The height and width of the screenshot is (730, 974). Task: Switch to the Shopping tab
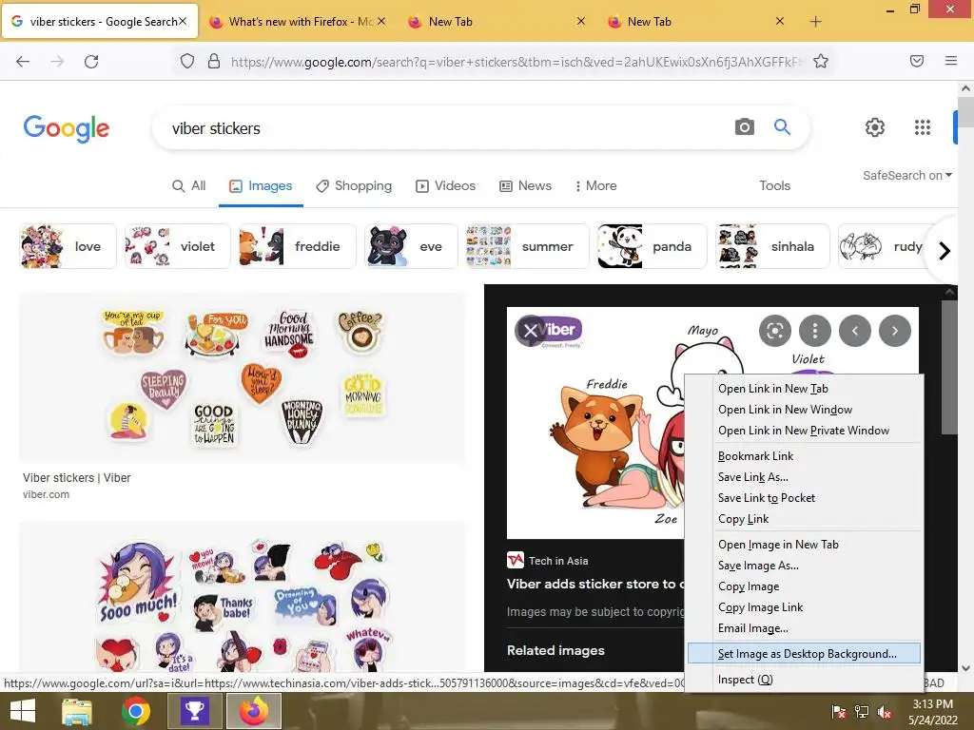click(354, 185)
